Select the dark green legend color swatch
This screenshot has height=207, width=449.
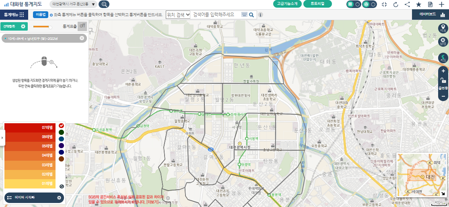tap(61, 132)
